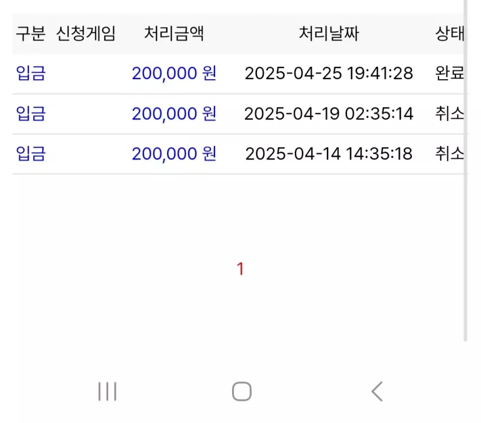Tap the Android back arrow icon
The image size is (481, 423).
377,391
